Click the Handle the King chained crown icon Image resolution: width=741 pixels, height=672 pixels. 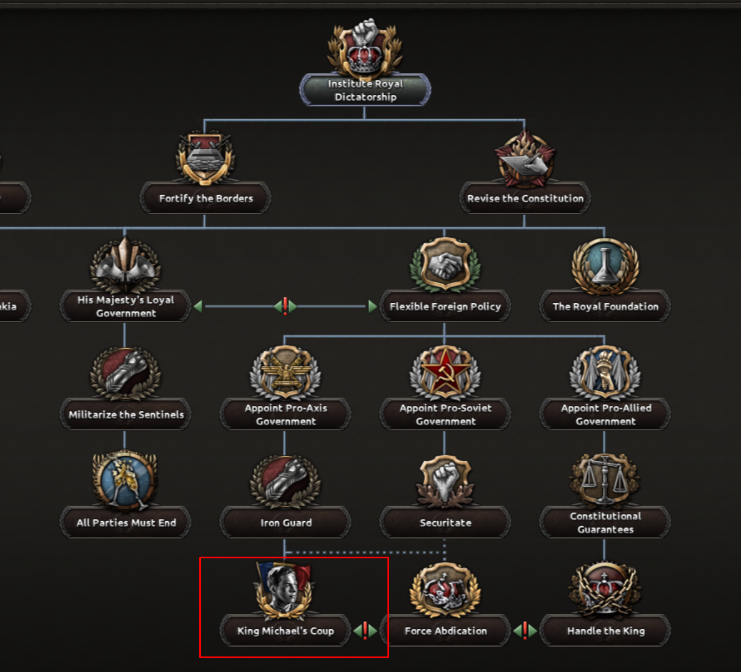[x=605, y=589]
